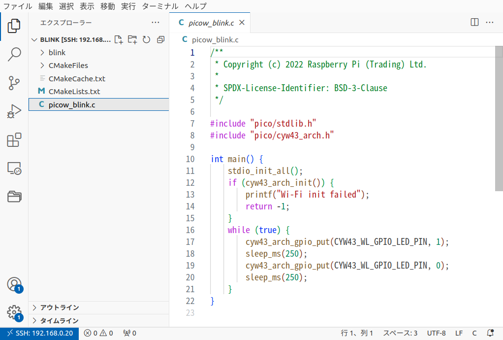
Task: Collapse all folders in the explorer
Action: click(160, 39)
